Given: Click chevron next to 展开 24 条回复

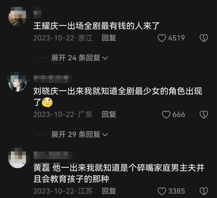Looking at the screenshot, I should click(105, 58).
